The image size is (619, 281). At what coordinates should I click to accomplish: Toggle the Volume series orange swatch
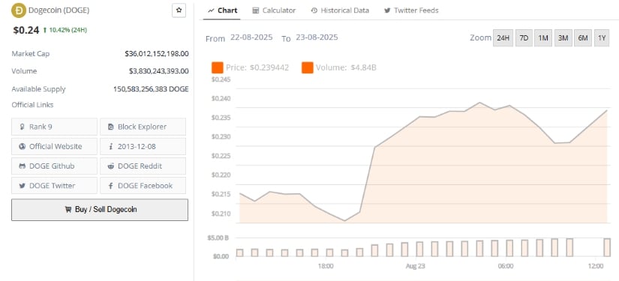[308, 67]
